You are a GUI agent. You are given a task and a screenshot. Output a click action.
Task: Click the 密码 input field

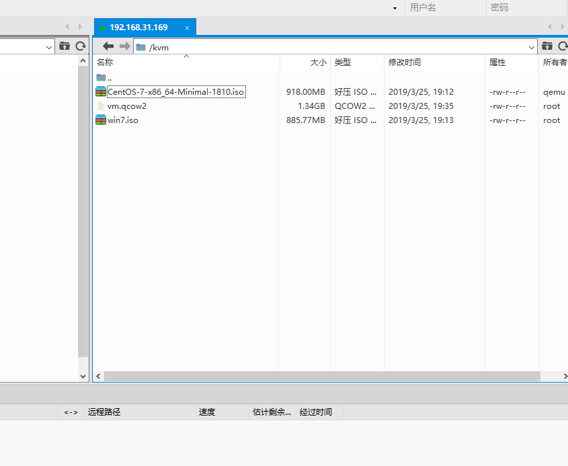click(x=527, y=7)
